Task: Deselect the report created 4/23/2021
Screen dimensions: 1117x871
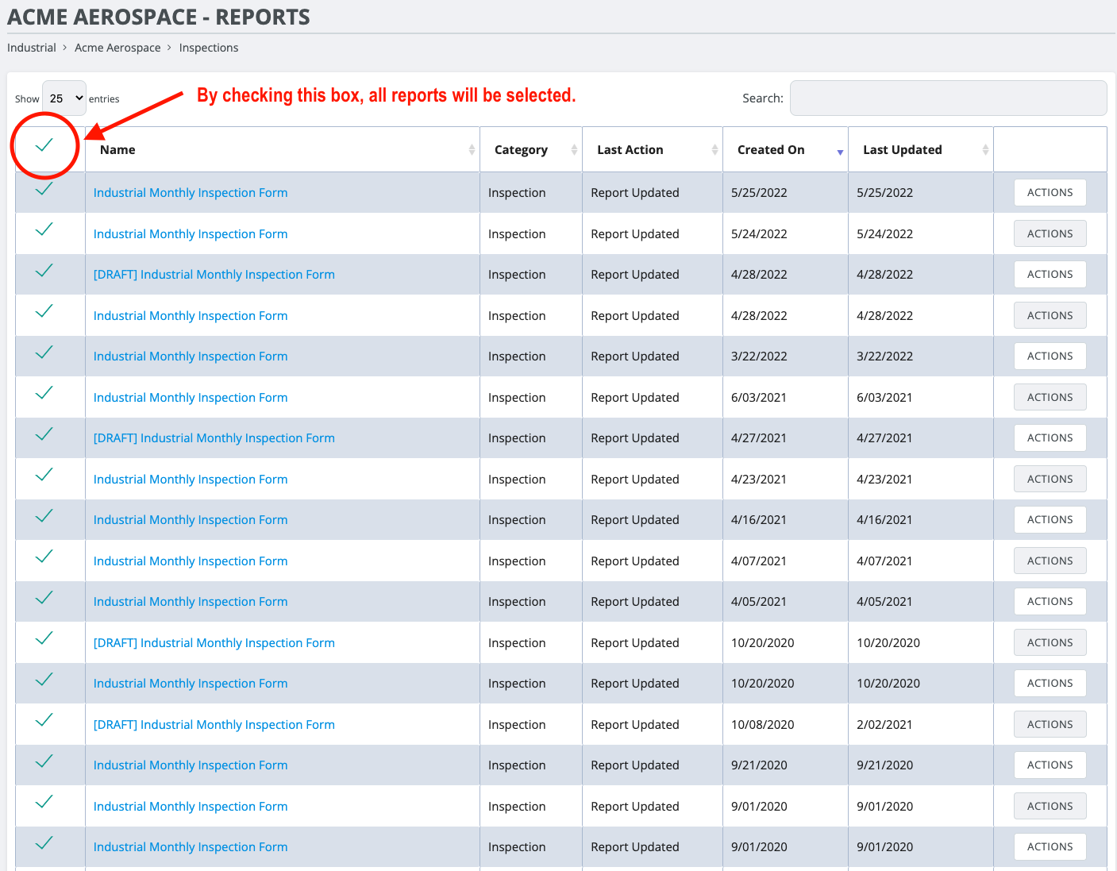Action: pos(44,475)
